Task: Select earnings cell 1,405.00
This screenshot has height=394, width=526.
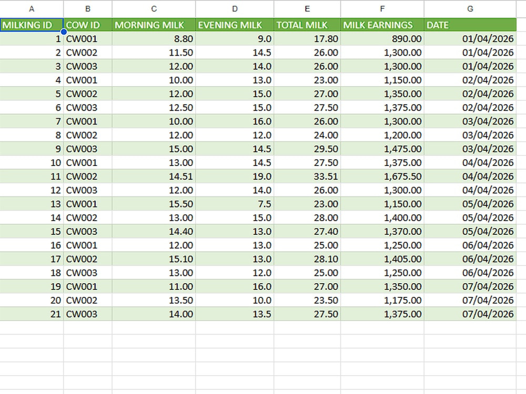Action: click(382, 258)
